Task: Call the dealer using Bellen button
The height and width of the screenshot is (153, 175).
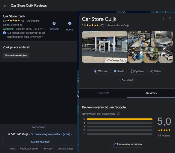Action: (x=127, y=80)
